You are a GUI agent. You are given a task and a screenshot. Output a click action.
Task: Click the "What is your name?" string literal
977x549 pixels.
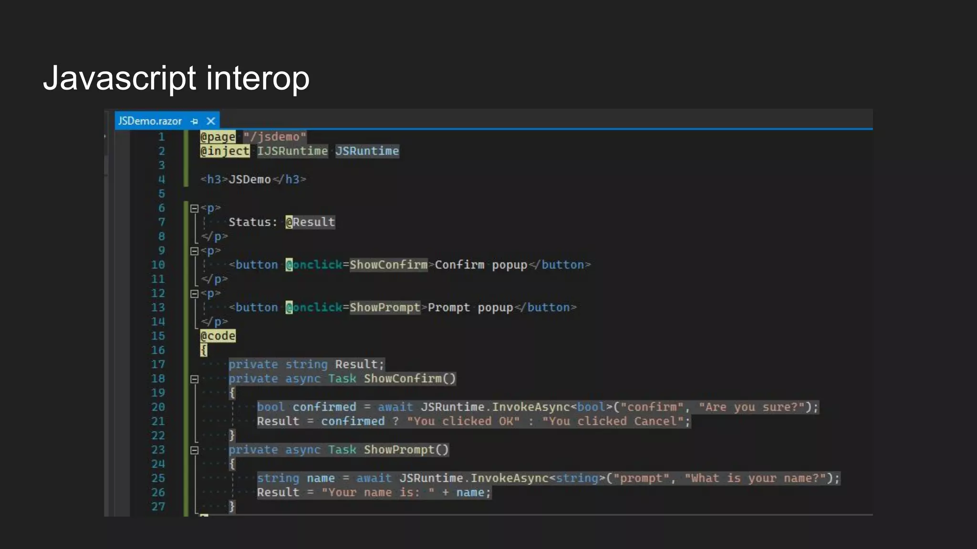[x=755, y=478]
